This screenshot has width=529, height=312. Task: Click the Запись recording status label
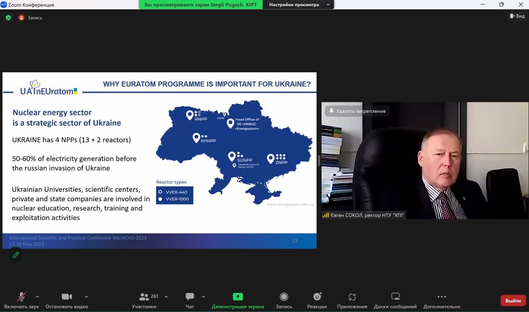point(35,18)
